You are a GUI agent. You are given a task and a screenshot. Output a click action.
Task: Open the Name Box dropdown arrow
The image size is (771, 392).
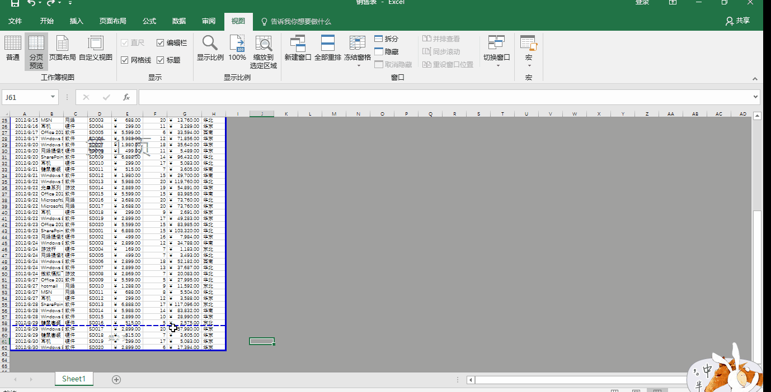[x=53, y=97]
